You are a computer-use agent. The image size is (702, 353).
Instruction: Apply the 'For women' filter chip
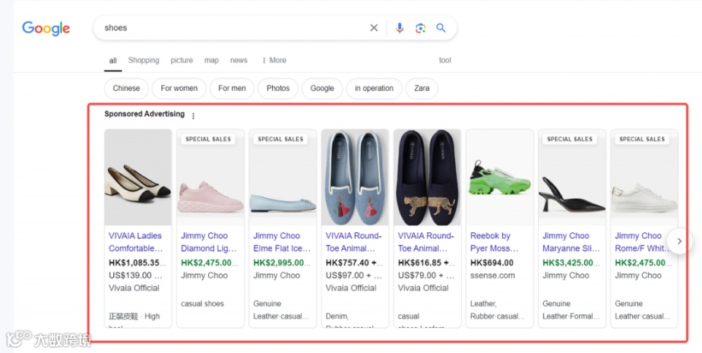179,88
